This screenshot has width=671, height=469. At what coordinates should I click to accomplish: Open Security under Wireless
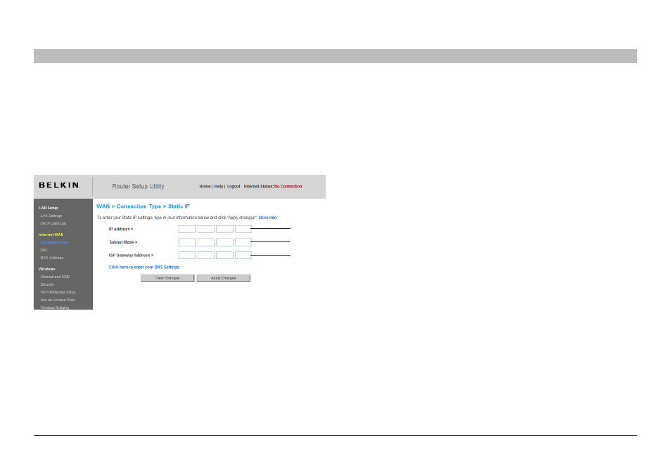[x=47, y=284]
